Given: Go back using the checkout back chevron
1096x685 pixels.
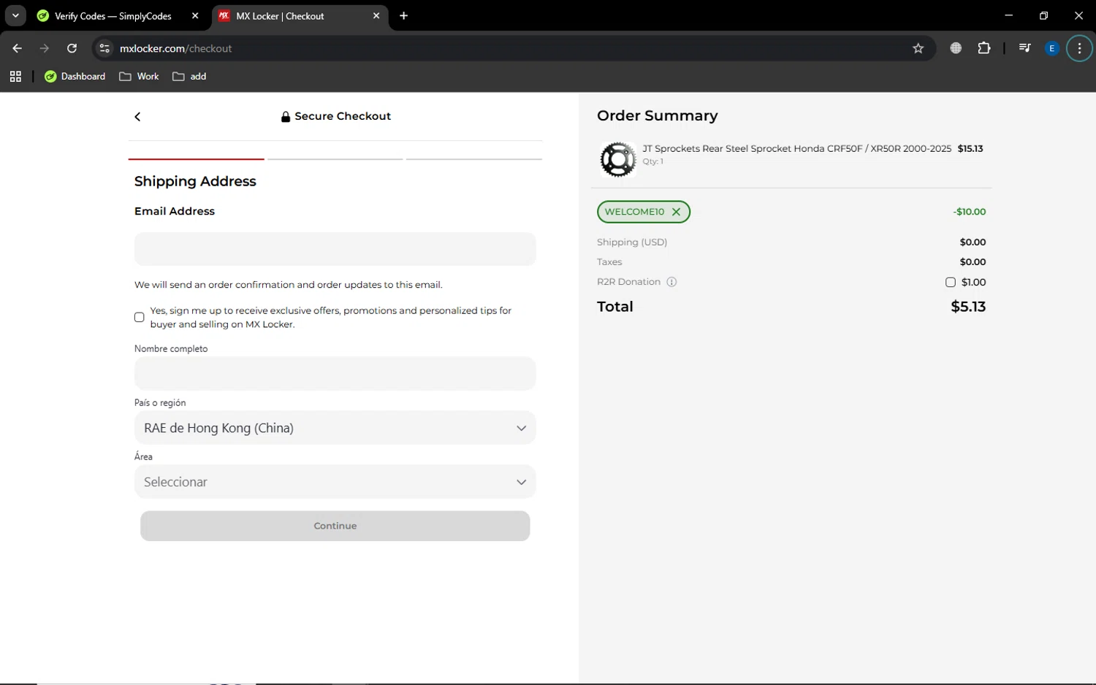Looking at the screenshot, I should (x=137, y=117).
